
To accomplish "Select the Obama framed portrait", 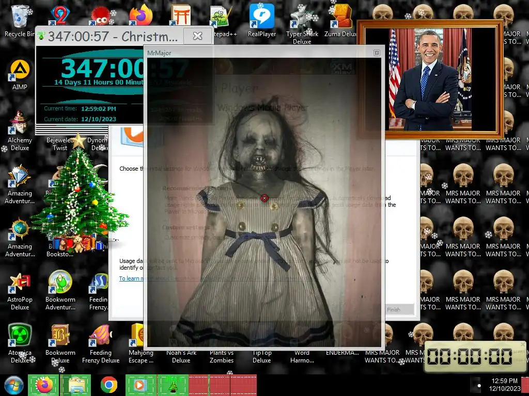I will pyautogui.click(x=430, y=79).
